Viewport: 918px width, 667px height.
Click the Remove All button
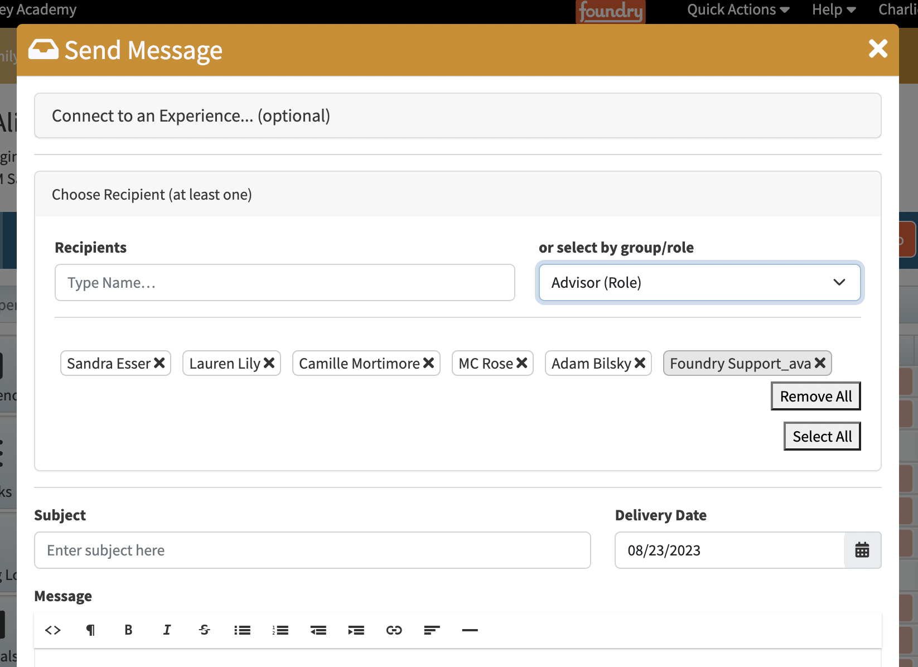(x=816, y=396)
